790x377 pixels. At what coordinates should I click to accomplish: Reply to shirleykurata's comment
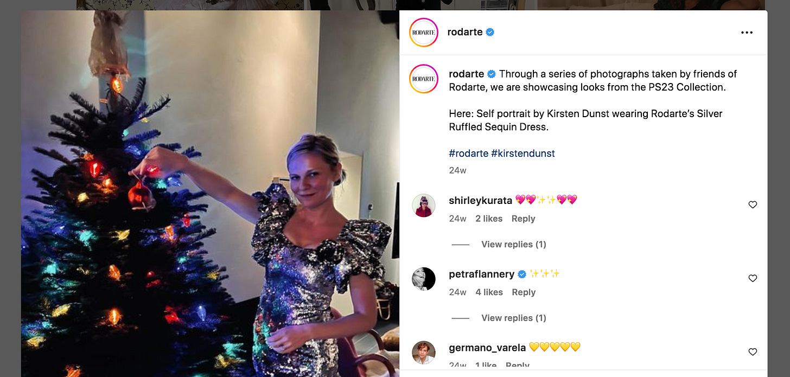pyautogui.click(x=524, y=219)
